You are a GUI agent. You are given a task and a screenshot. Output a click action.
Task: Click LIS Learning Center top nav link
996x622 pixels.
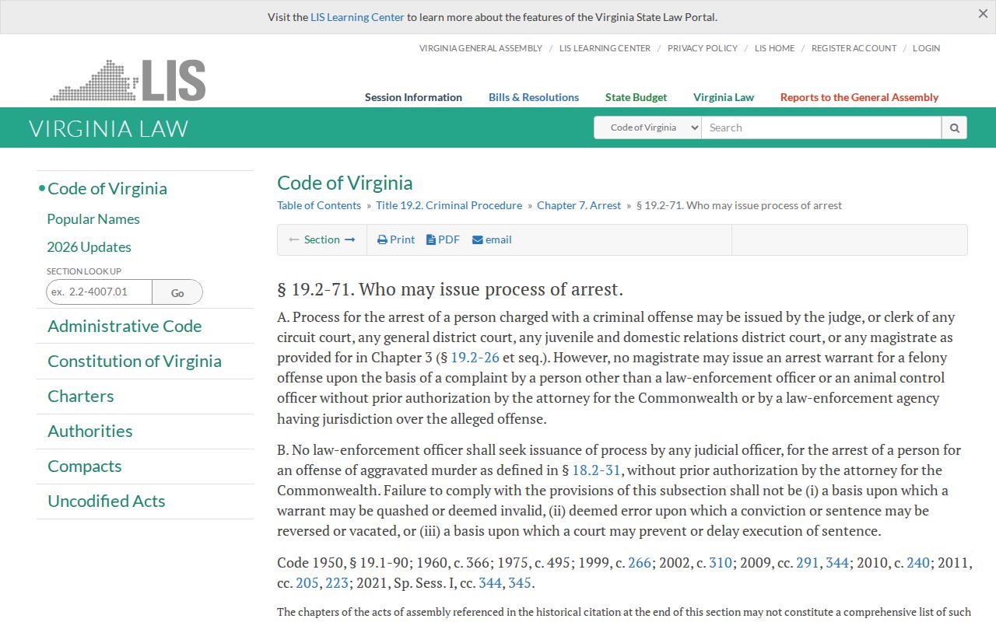[605, 48]
